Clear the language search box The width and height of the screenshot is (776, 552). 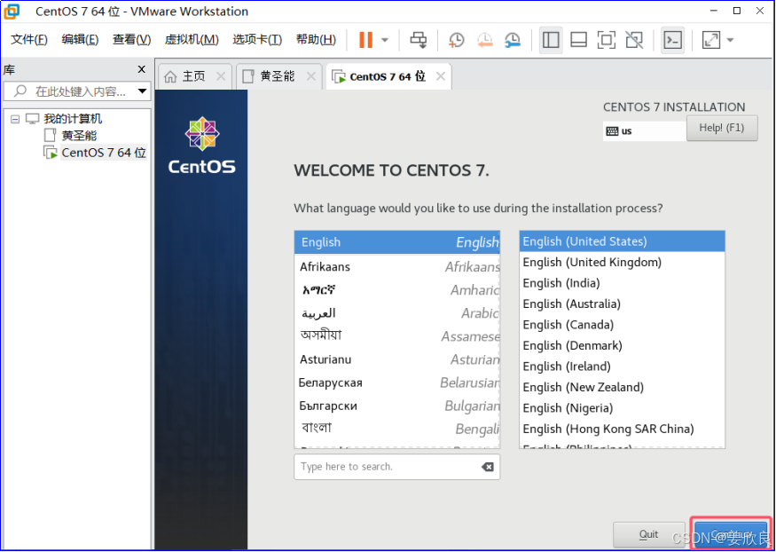point(488,467)
